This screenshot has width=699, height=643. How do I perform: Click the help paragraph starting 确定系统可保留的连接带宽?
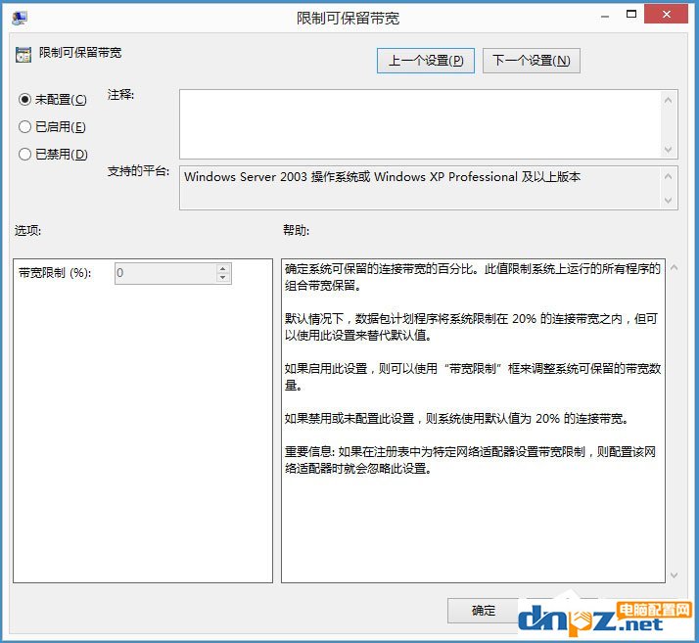[x=472, y=277]
